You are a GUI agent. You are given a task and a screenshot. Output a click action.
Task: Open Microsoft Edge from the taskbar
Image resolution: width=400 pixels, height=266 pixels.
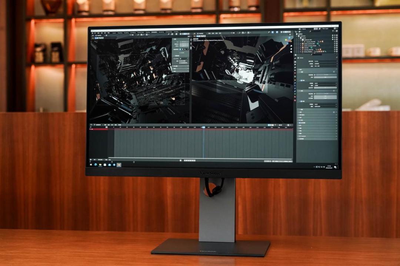[96, 165]
